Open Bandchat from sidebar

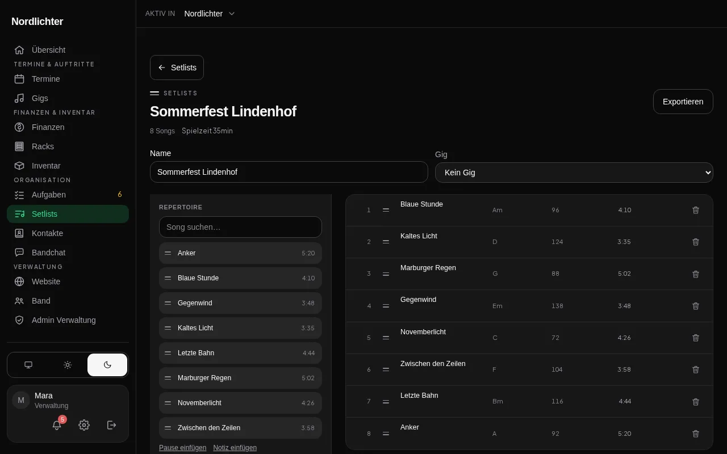[68, 253]
